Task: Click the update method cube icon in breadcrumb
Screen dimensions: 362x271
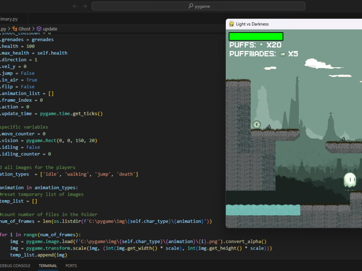Action: [x=39, y=29]
